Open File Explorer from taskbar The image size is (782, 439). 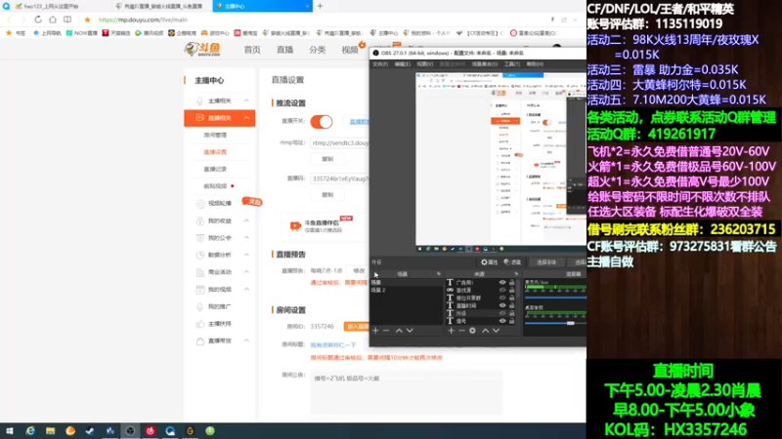click(51, 431)
